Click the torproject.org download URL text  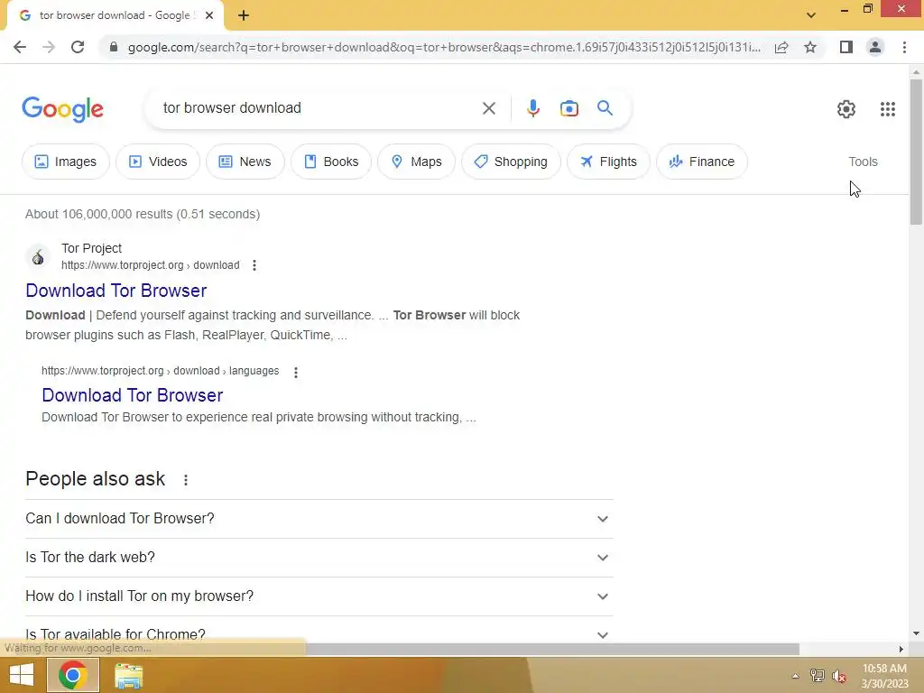tap(151, 265)
